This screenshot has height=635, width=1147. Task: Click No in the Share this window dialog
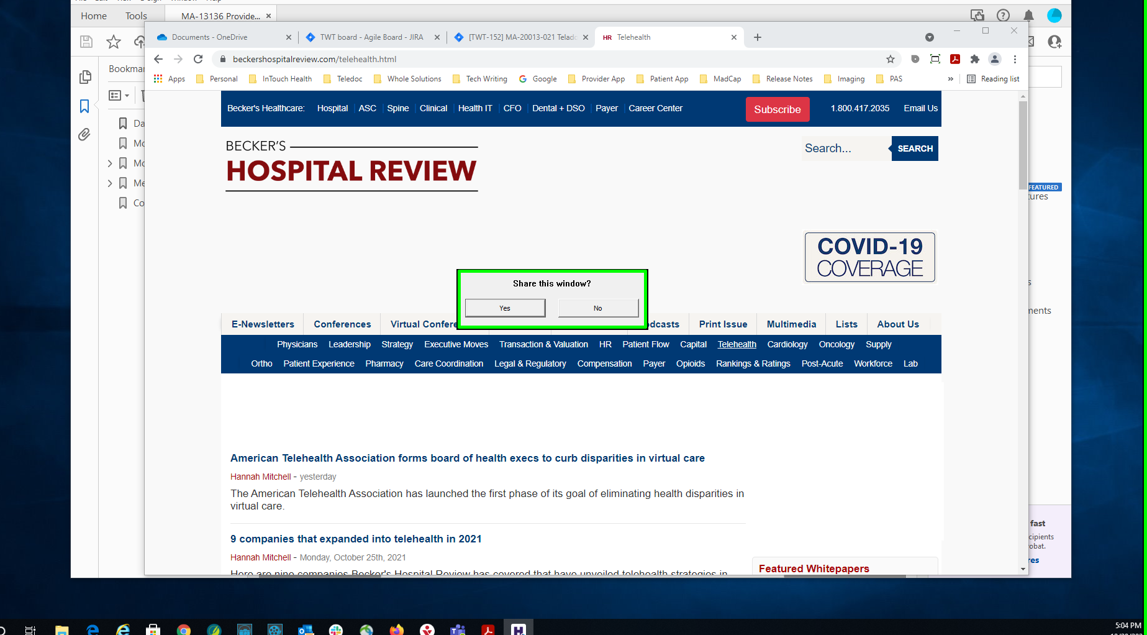[x=597, y=308]
